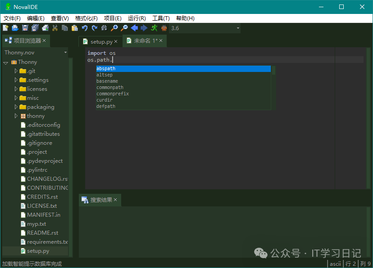Image resolution: width=373 pixels, height=268 pixels.
Task: Click the blue Back navigation arrow
Action: (x=134, y=28)
